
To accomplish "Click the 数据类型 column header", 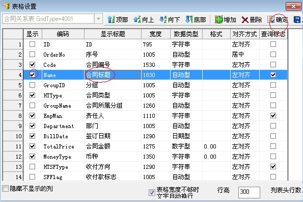I will [186, 34].
